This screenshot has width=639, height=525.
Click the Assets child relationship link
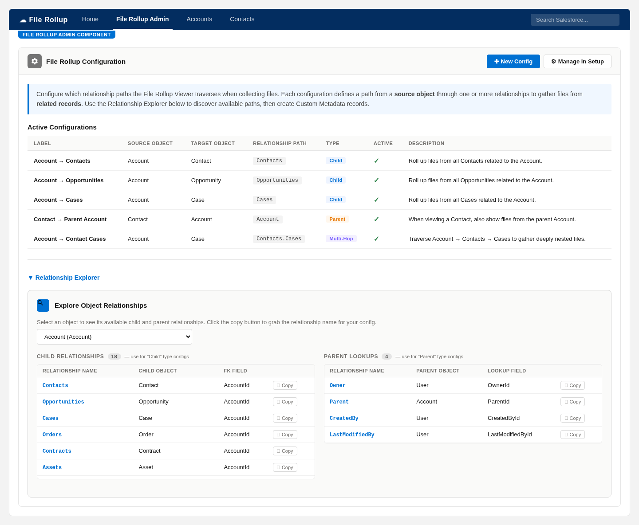coord(52,467)
